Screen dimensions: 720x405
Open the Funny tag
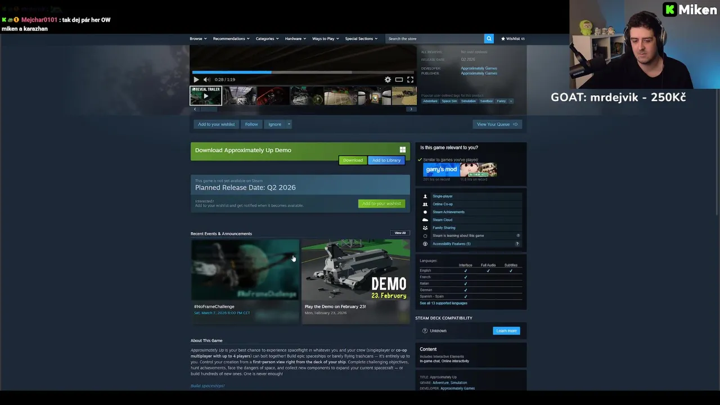(501, 101)
